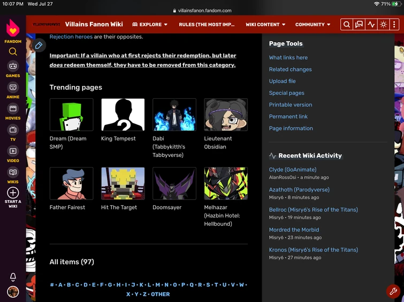404x302 pixels.
Task: Click the Start a Wiki plus icon
Action: pos(13,193)
